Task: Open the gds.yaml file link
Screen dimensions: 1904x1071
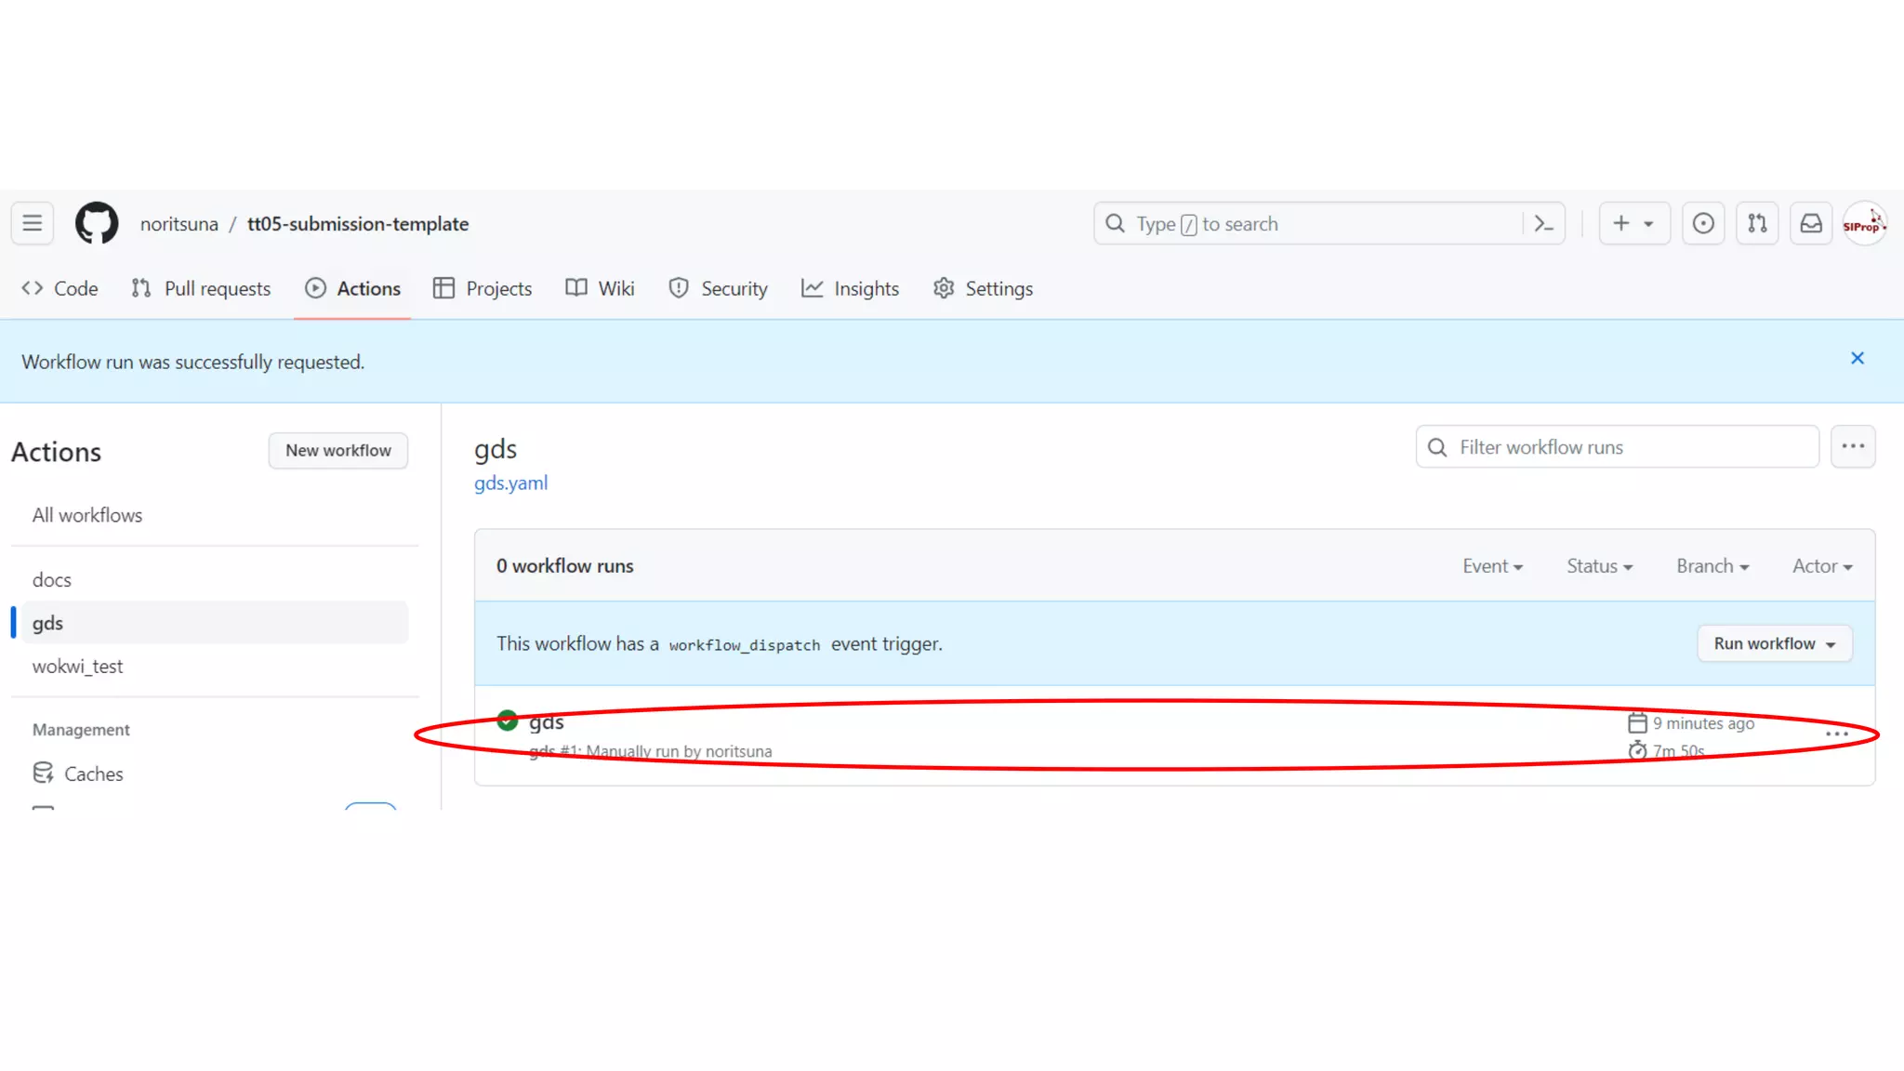Action: [x=510, y=483]
